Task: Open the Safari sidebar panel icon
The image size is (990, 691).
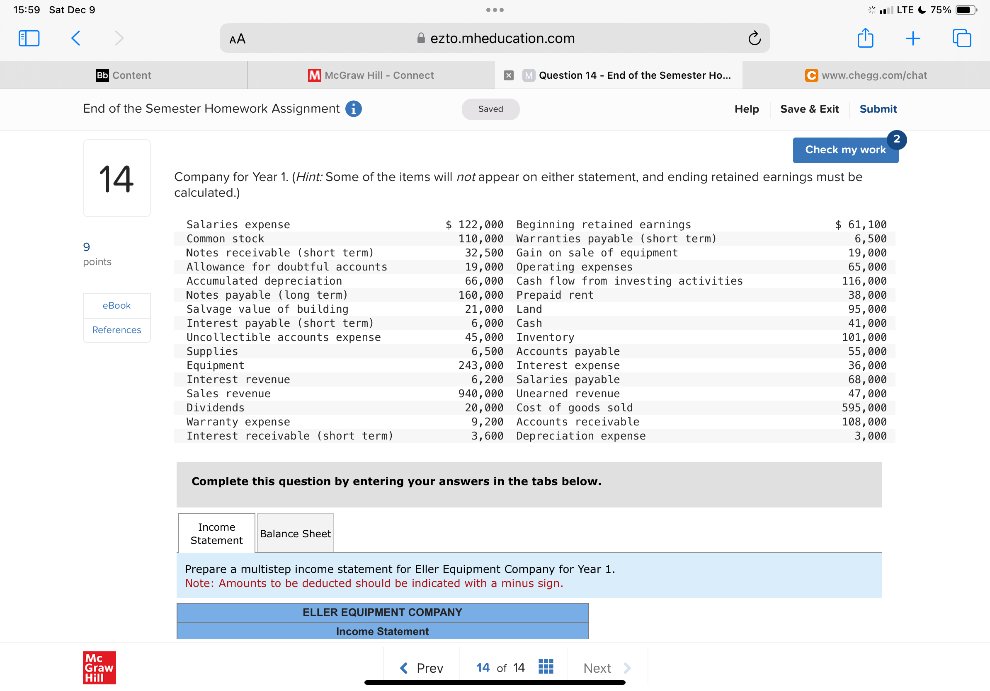Action: (x=29, y=39)
